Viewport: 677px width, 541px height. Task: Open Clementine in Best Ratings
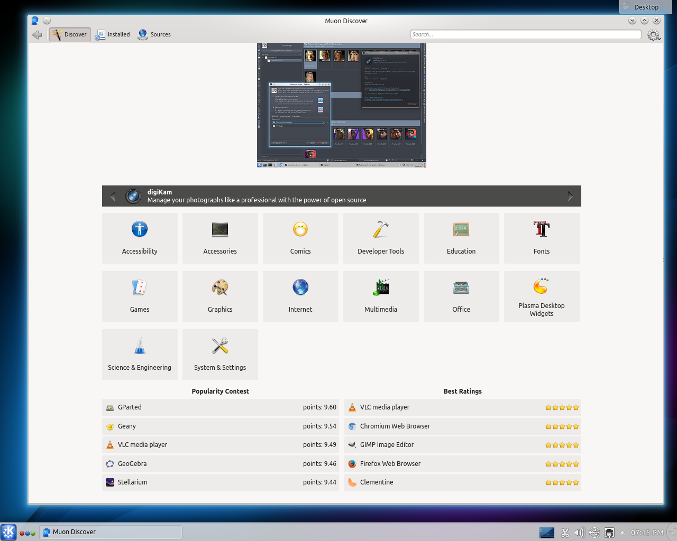pyautogui.click(x=463, y=482)
